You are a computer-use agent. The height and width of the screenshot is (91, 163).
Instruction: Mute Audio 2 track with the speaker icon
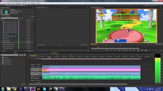[x=32, y=77]
